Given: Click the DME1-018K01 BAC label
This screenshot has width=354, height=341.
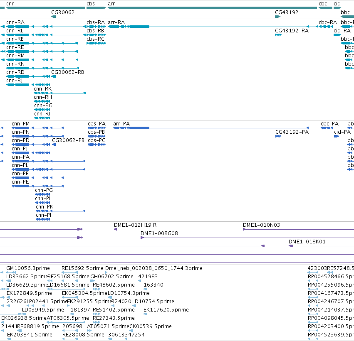Looking at the screenshot, I should [x=307, y=242].
